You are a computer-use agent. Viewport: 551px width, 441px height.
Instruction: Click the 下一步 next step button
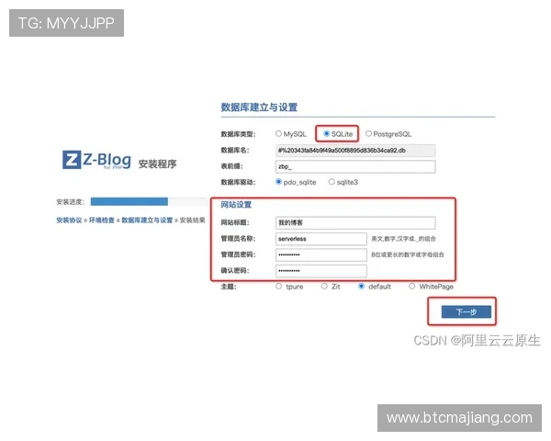466,311
